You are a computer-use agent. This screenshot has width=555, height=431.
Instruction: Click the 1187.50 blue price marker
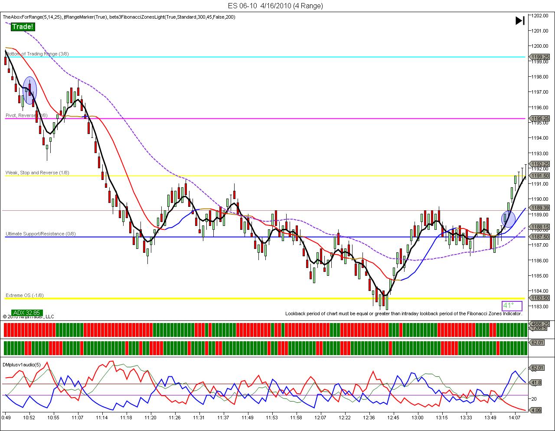(540, 237)
